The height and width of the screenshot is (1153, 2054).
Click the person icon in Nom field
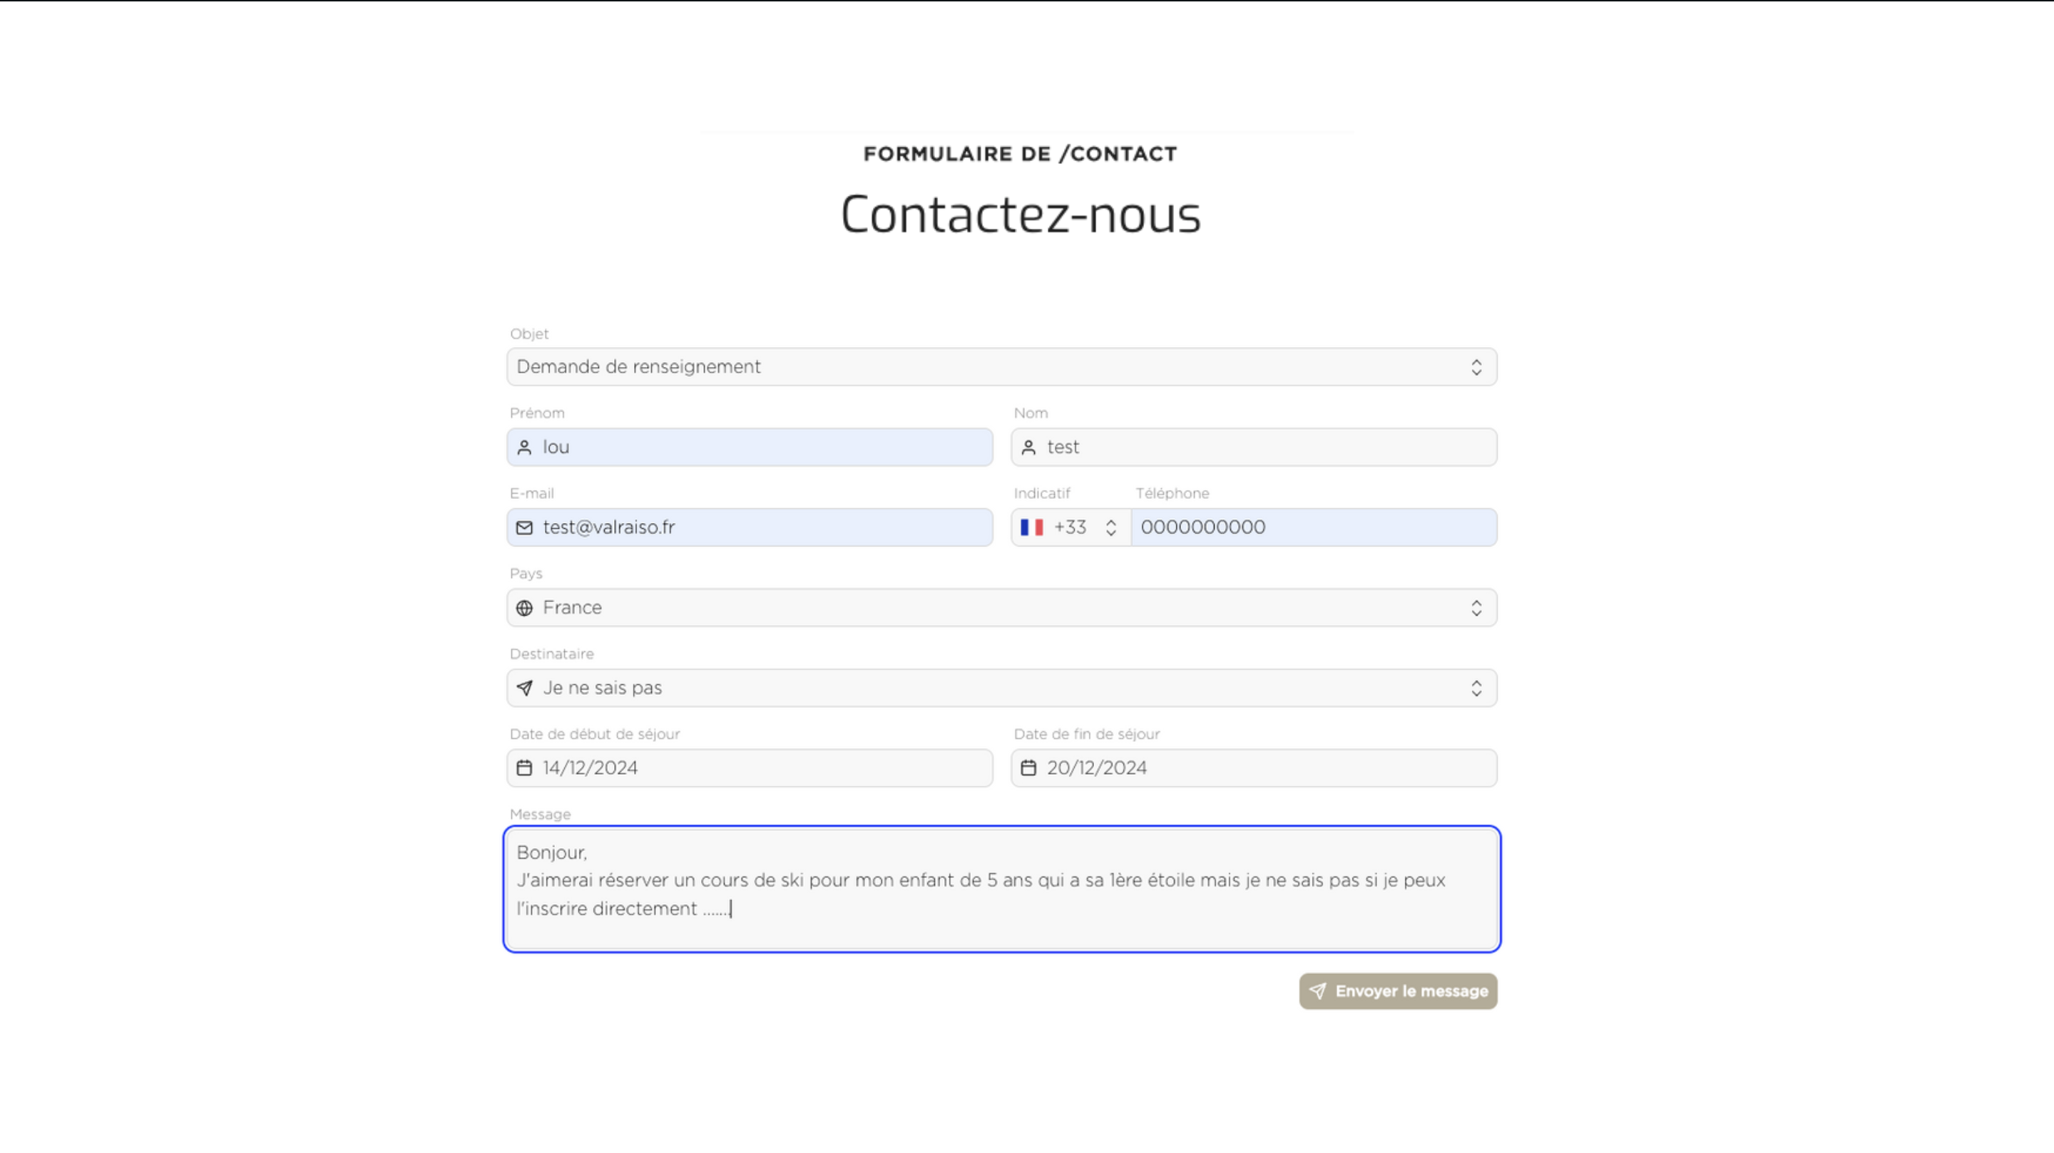pyautogui.click(x=1028, y=448)
